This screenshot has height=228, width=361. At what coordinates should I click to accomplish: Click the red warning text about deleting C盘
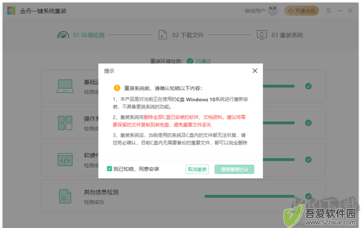pos(179,121)
